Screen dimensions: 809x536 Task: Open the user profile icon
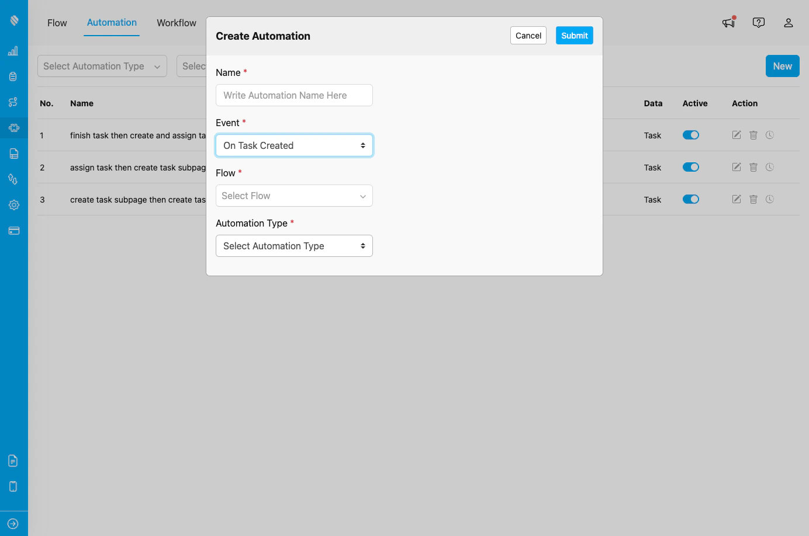tap(788, 23)
